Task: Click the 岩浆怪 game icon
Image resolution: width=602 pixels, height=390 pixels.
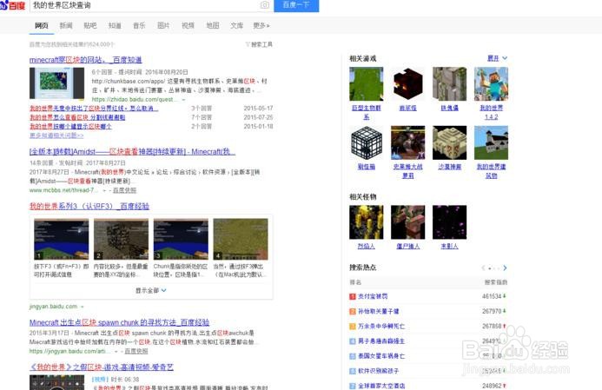Action: [407, 84]
